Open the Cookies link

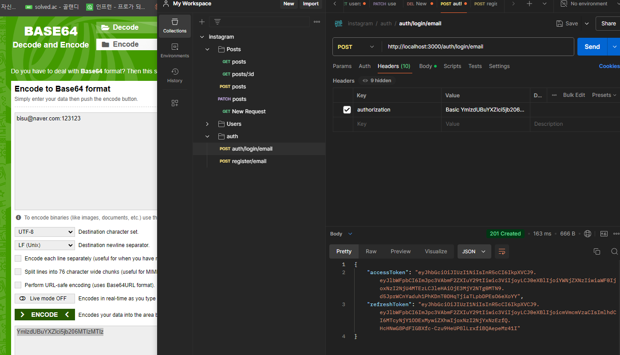pyautogui.click(x=609, y=66)
